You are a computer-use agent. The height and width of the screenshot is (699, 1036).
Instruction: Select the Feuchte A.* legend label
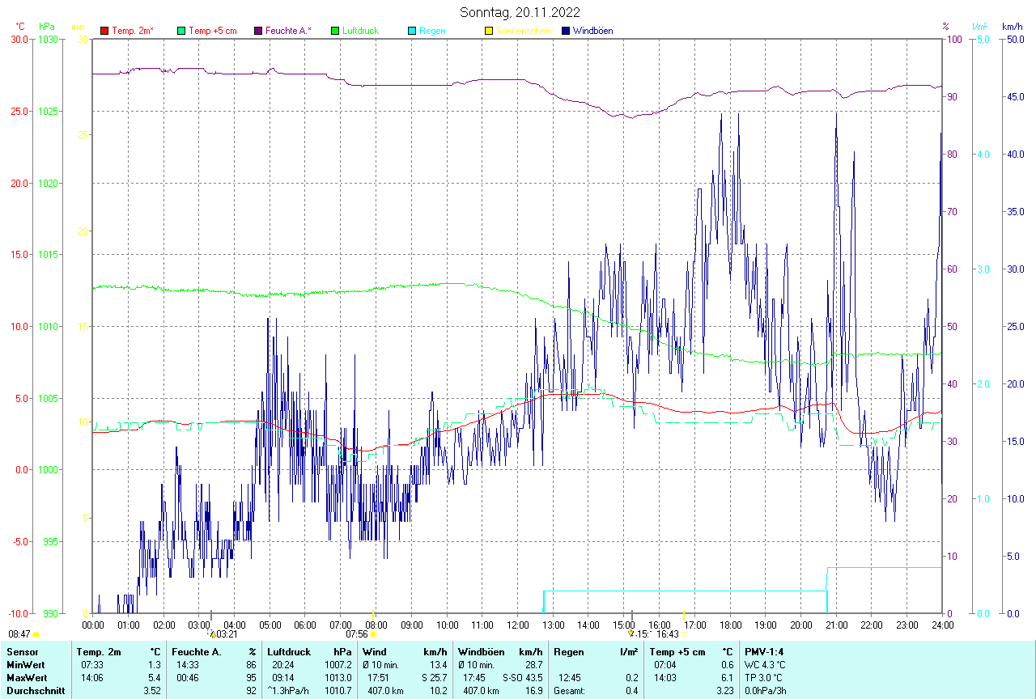290,31
